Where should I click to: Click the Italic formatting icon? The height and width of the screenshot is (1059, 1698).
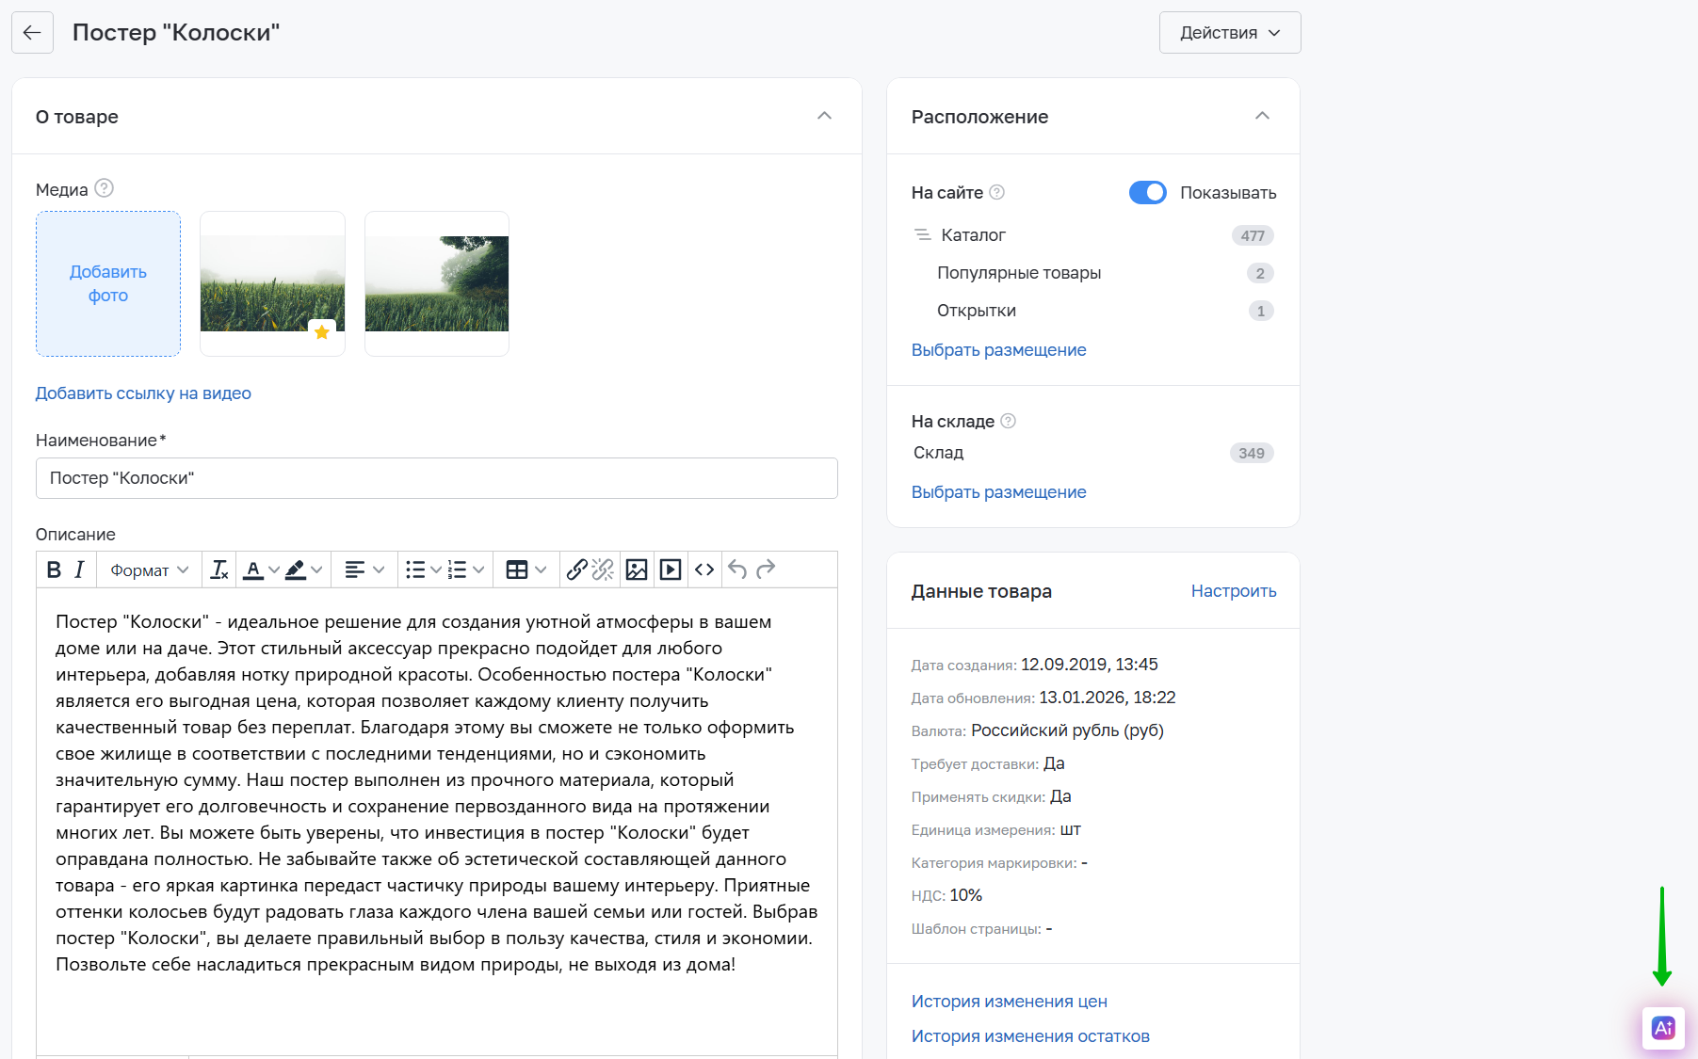[80, 570]
